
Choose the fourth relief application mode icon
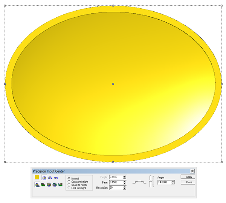click(x=55, y=184)
